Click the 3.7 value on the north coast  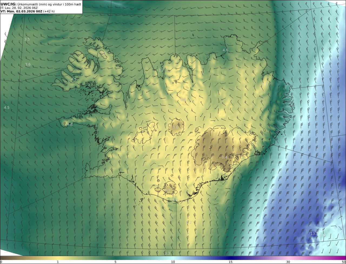(161, 70)
